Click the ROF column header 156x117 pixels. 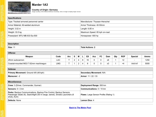coord(123,57)
